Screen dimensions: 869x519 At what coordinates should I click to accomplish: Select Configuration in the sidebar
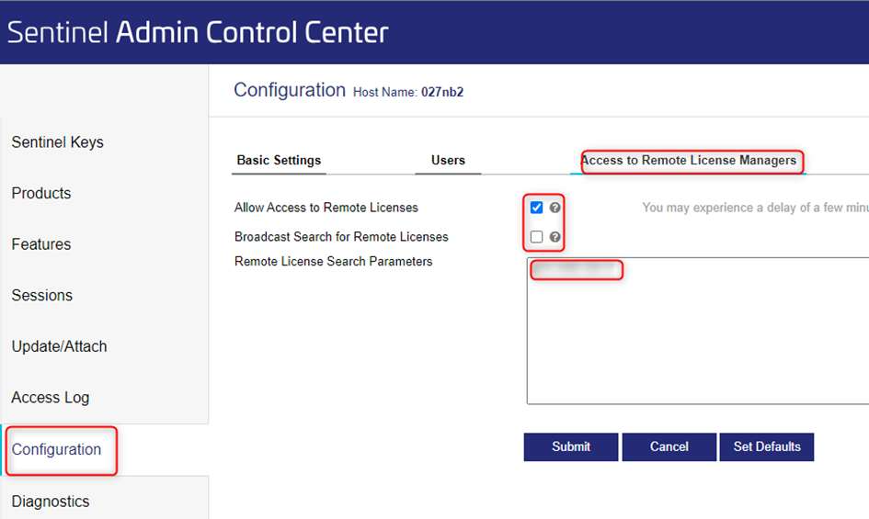tap(56, 449)
